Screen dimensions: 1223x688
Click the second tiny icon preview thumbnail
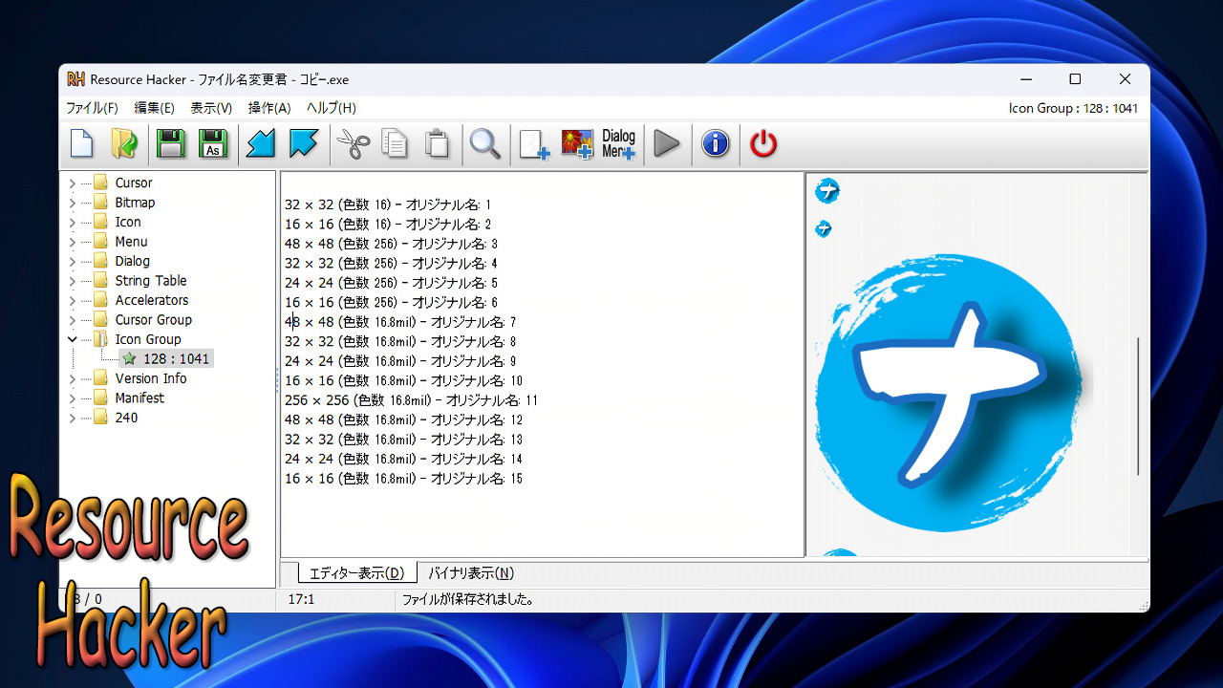click(823, 229)
